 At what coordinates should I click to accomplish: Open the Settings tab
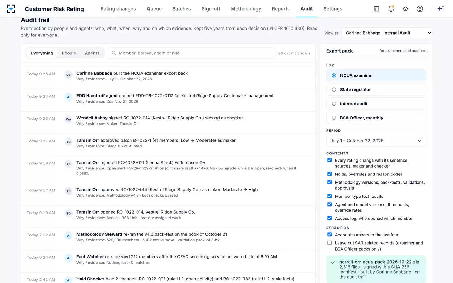333,9
